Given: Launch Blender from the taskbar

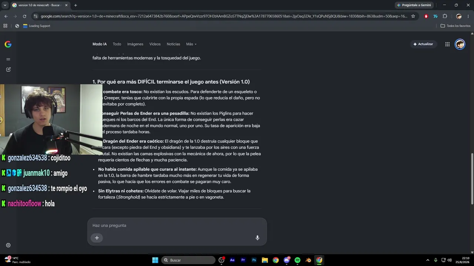Looking at the screenshot, I should tap(308, 260).
